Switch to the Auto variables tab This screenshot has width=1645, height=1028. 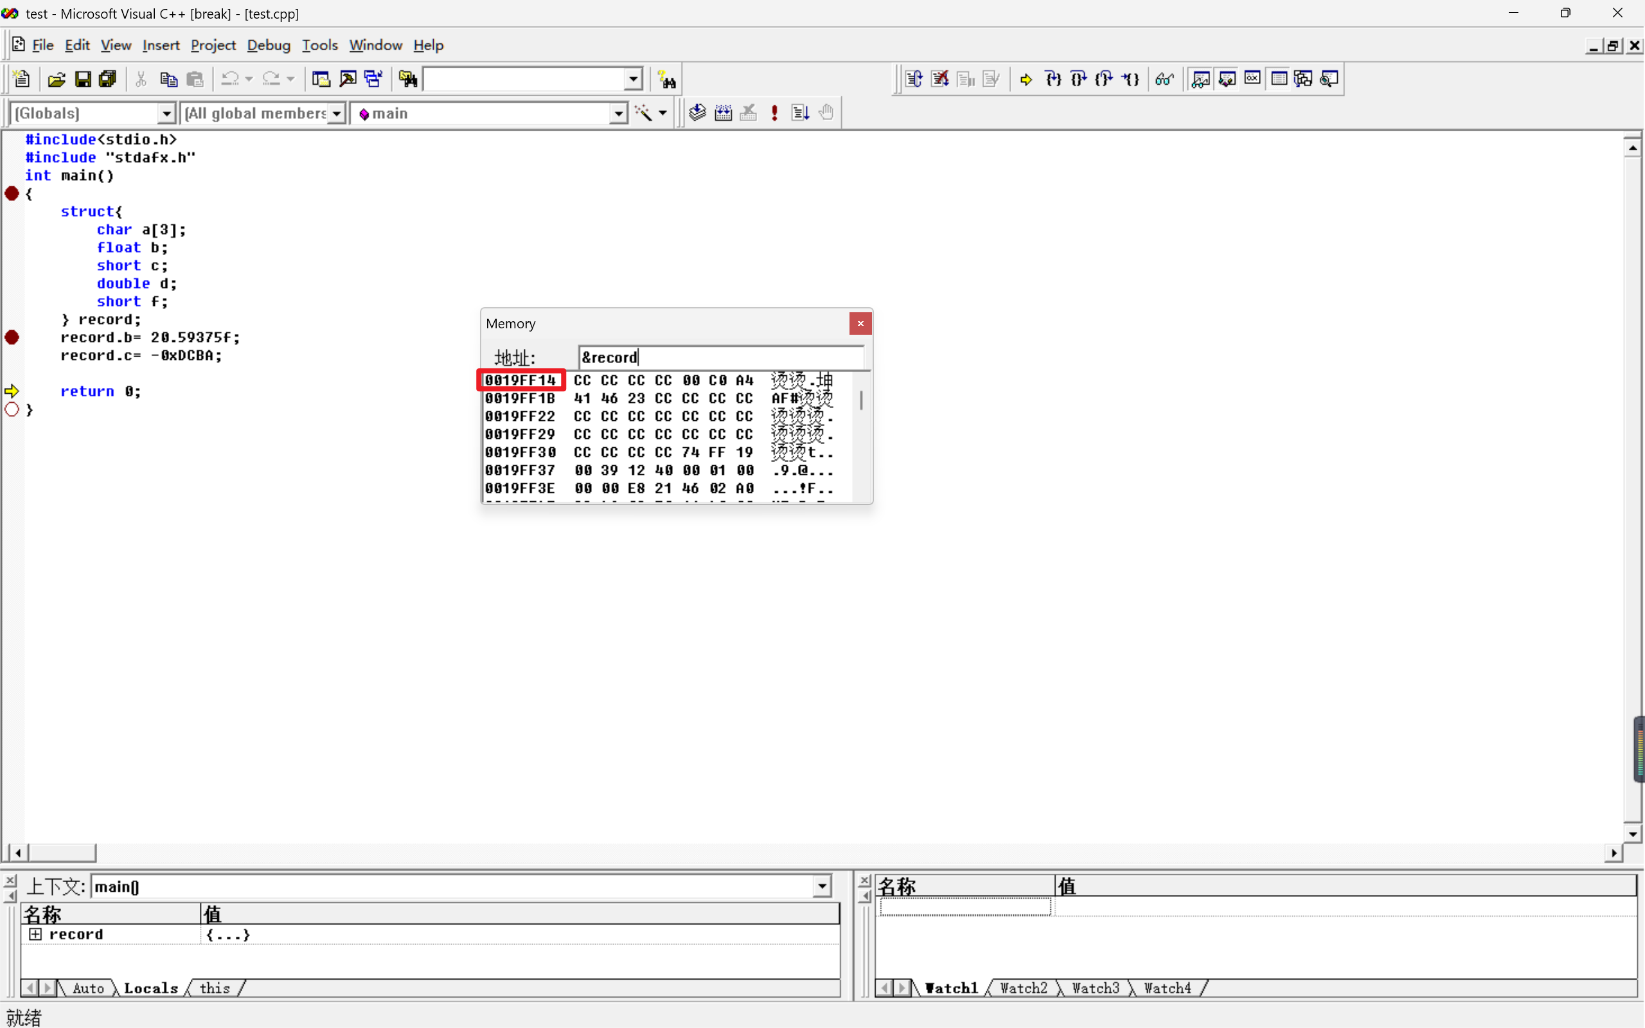[x=89, y=988]
